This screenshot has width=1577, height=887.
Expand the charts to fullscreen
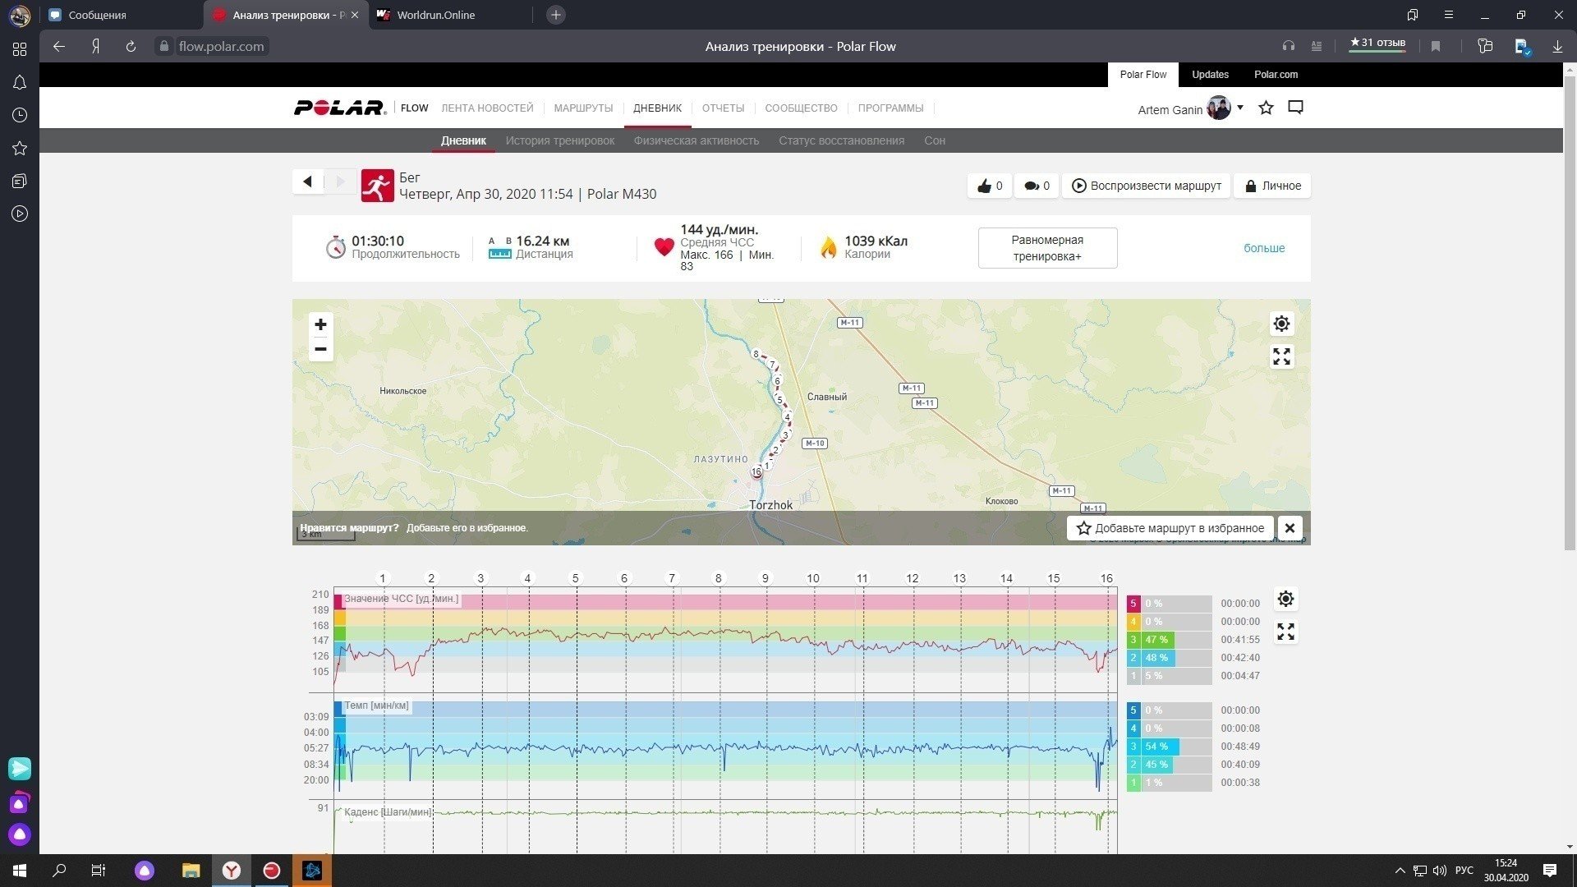pyautogui.click(x=1285, y=632)
